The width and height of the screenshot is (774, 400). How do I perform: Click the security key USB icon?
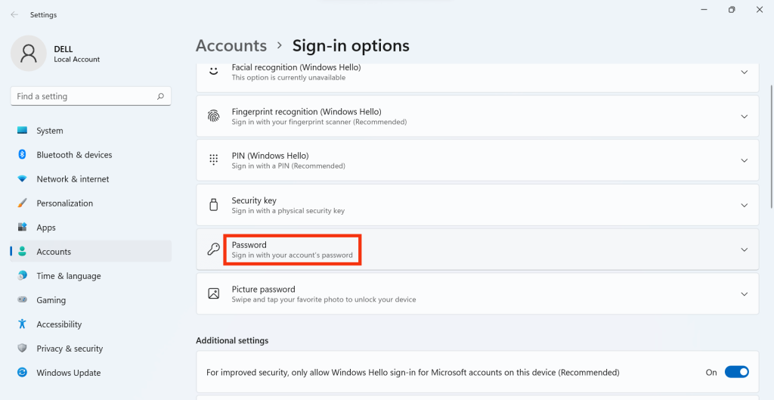point(213,205)
